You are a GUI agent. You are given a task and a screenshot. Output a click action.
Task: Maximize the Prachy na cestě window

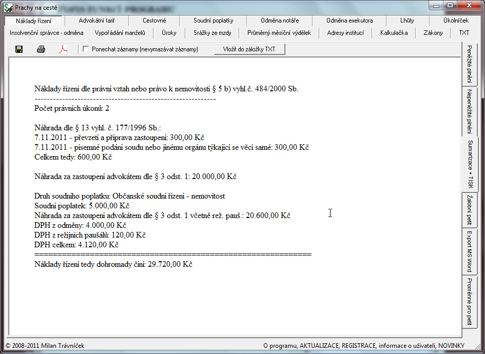450,5
